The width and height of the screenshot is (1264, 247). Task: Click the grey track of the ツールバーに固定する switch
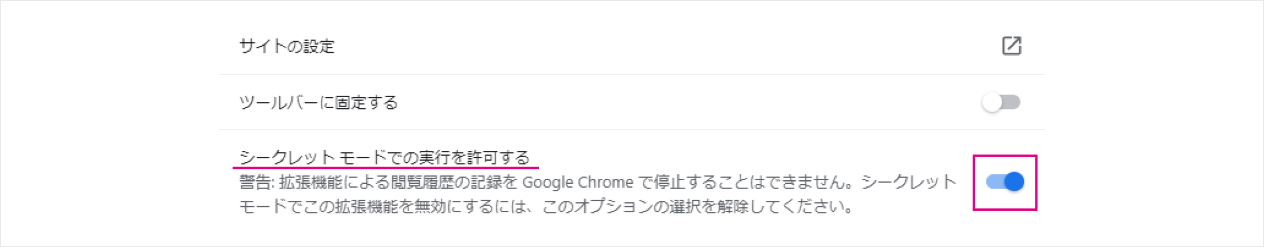point(1011,102)
